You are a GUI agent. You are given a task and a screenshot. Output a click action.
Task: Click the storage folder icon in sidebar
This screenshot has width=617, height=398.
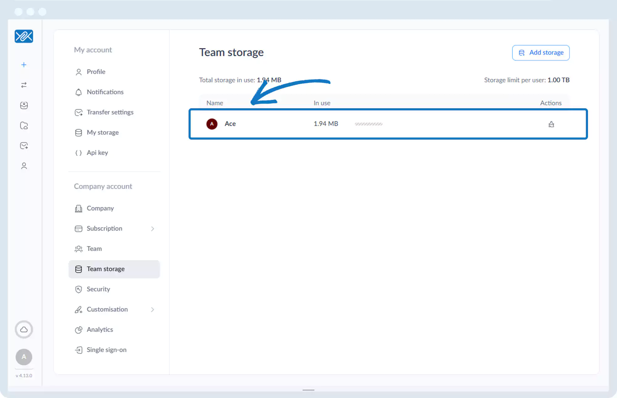24,125
